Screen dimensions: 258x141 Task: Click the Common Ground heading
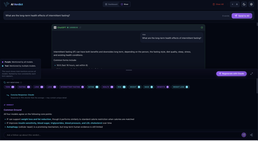(x=13, y=110)
